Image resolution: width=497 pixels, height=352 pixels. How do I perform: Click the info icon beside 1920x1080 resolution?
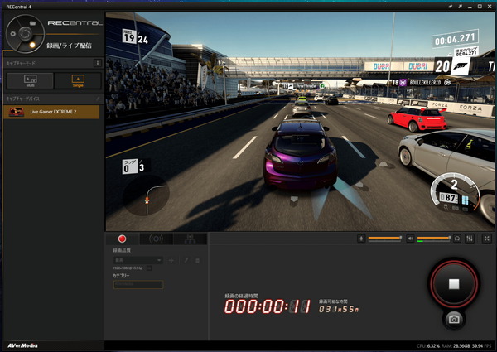[x=149, y=268]
